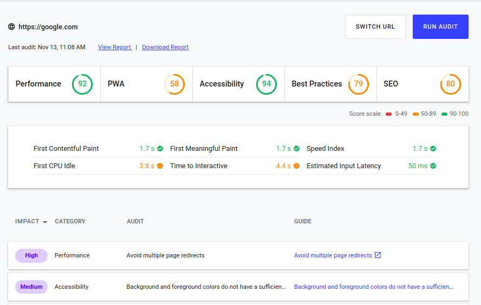Open the Avoid multiple page redirects guide link
Viewport: 481px width, 305px height.
coord(333,255)
